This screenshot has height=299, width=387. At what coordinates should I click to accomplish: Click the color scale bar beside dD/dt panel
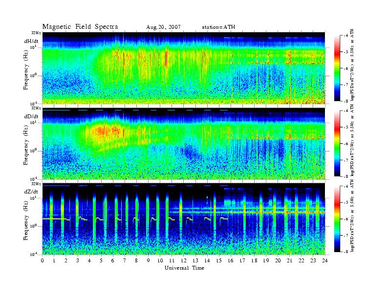tap(337, 144)
